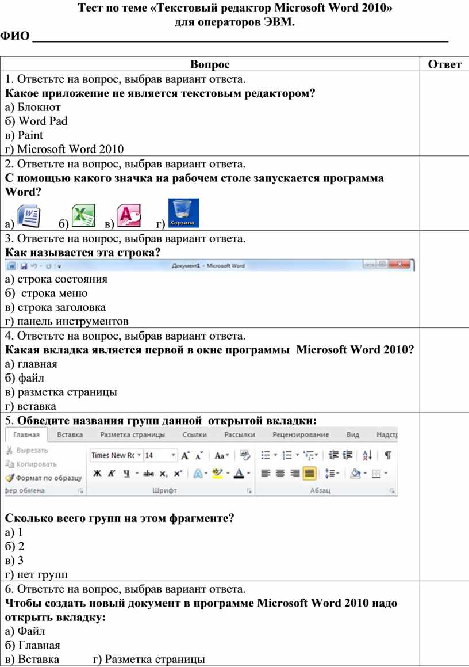Open the underline style dropdown arrow
469x667 pixels.
137,474
